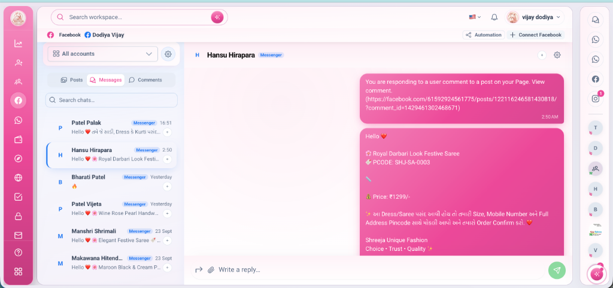Open the Hansu Hirapara conversation in the list
The height and width of the screenshot is (288, 613).
pyautogui.click(x=111, y=154)
